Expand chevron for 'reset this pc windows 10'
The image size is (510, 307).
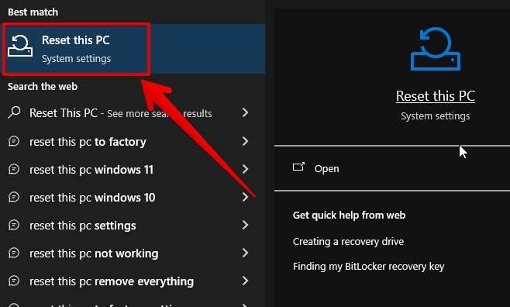click(245, 197)
